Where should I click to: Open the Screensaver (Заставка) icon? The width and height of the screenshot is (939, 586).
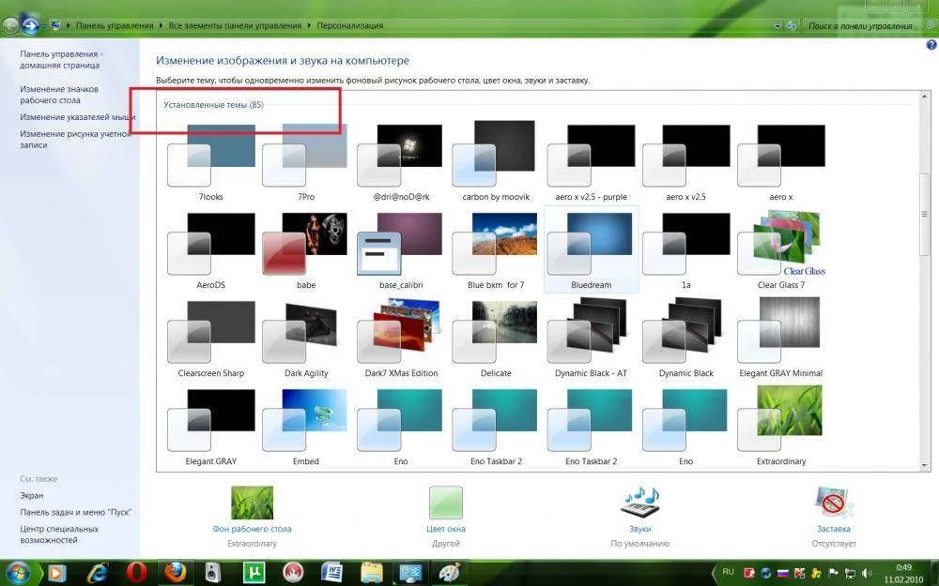(x=834, y=503)
